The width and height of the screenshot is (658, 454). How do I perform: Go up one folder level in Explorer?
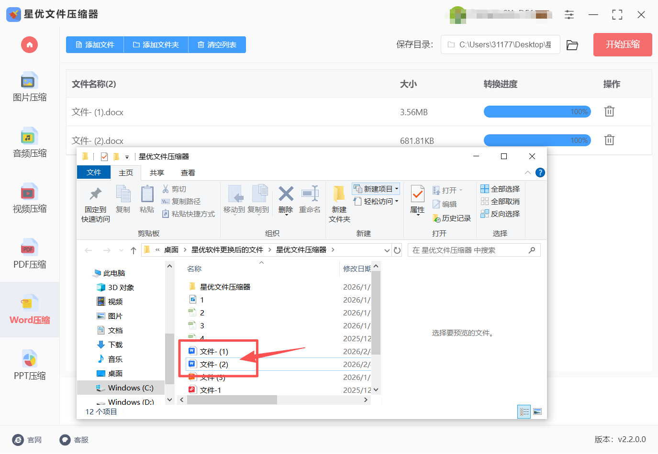click(134, 250)
